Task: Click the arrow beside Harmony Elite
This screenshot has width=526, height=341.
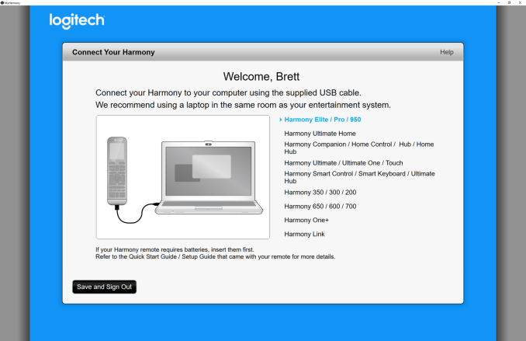Action: point(280,120)
